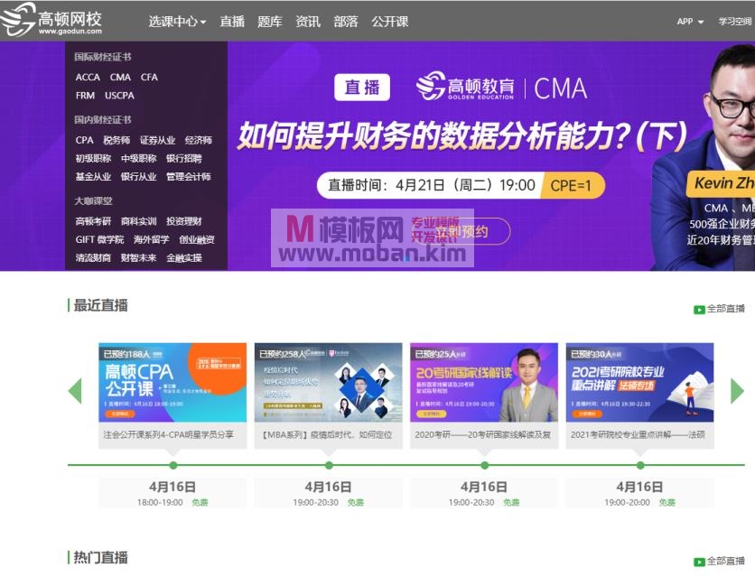Click the 高顿网校 logo
Screen dimensions: 755x577
point(51,20)
